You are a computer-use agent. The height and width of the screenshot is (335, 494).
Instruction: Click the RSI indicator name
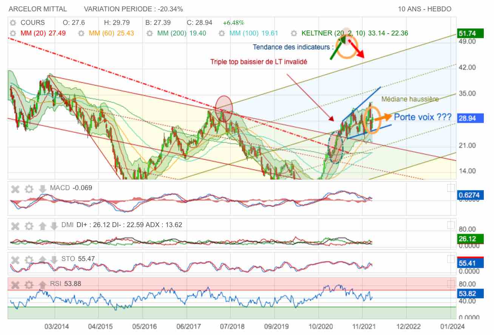[56, 284]
